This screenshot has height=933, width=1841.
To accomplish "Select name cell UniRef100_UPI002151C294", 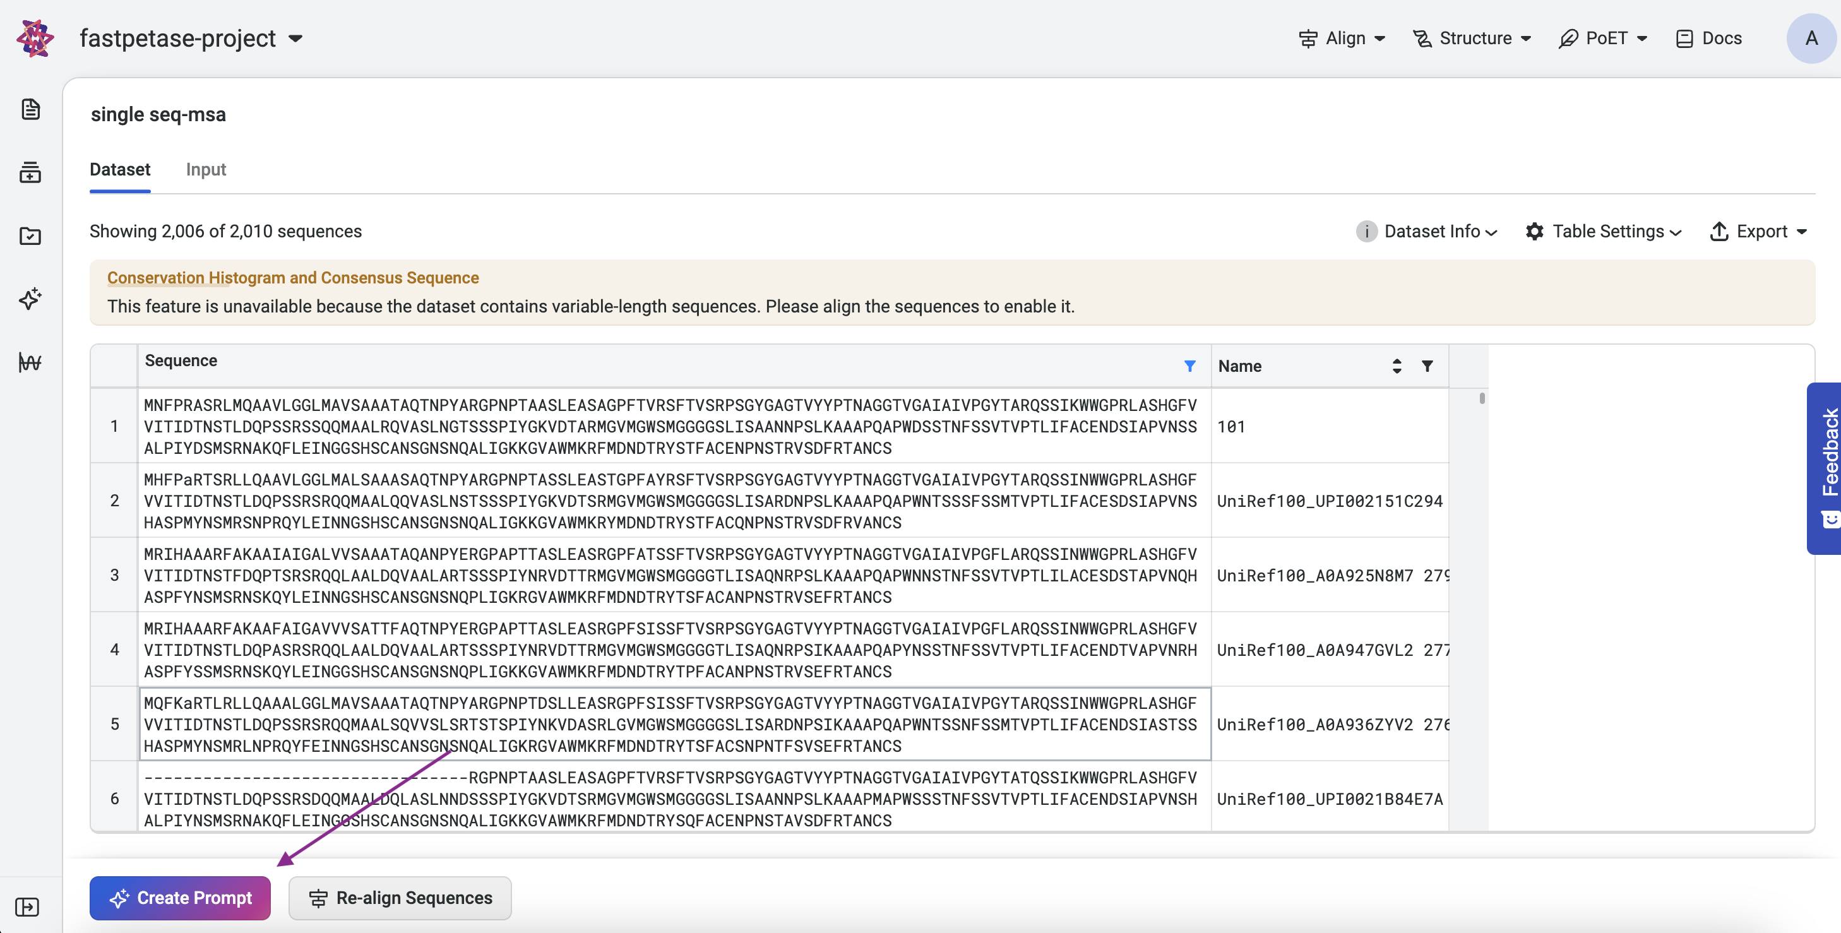I will (x=1329, y=501).
